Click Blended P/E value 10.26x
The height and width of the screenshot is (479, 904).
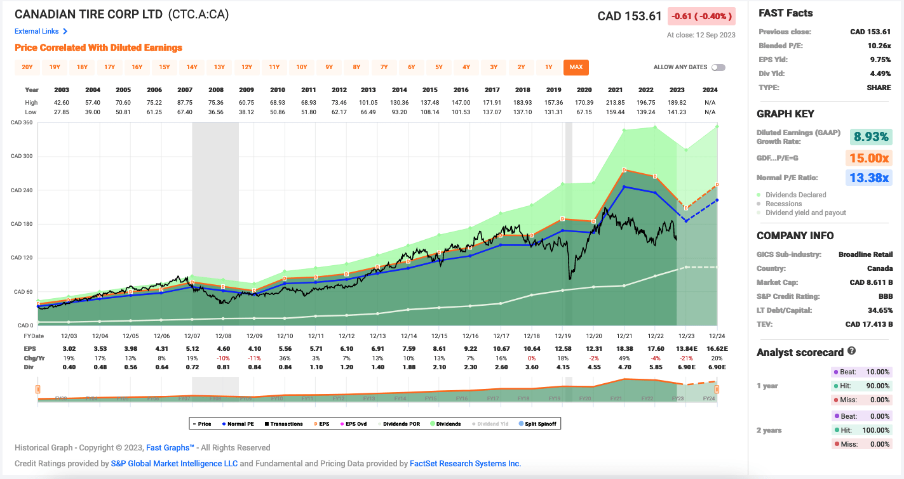[879, 46]
